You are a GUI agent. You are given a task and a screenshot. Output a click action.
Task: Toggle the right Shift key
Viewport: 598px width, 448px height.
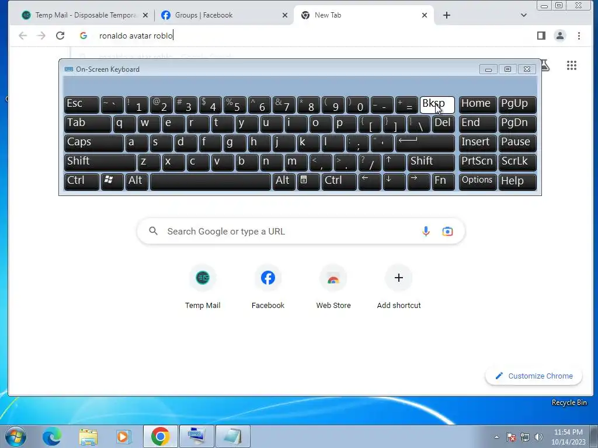point(432,163)
